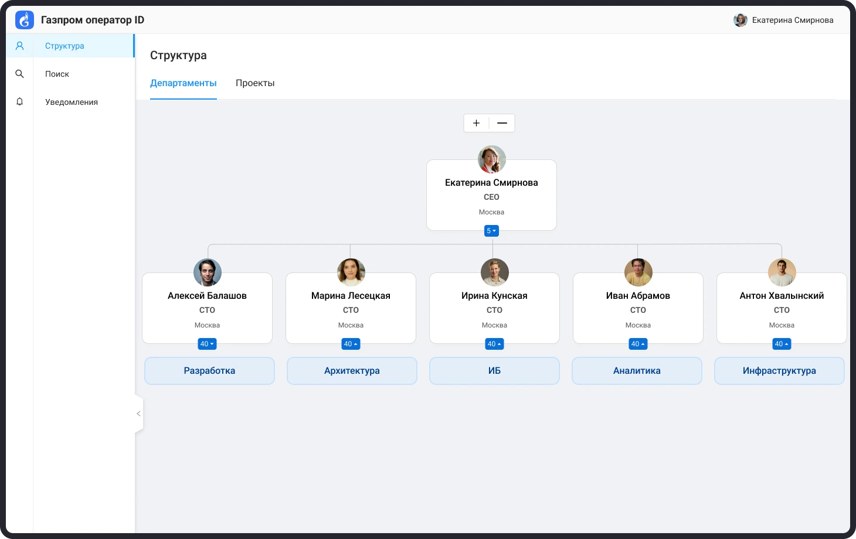Toggle Марина Лесецкая's 40 count badge

(351, 344)
